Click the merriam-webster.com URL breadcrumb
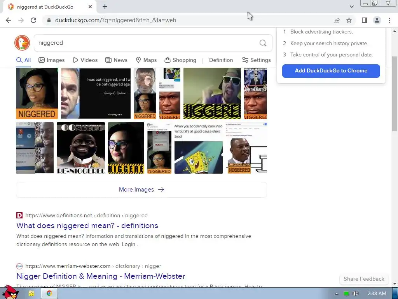 93,266
